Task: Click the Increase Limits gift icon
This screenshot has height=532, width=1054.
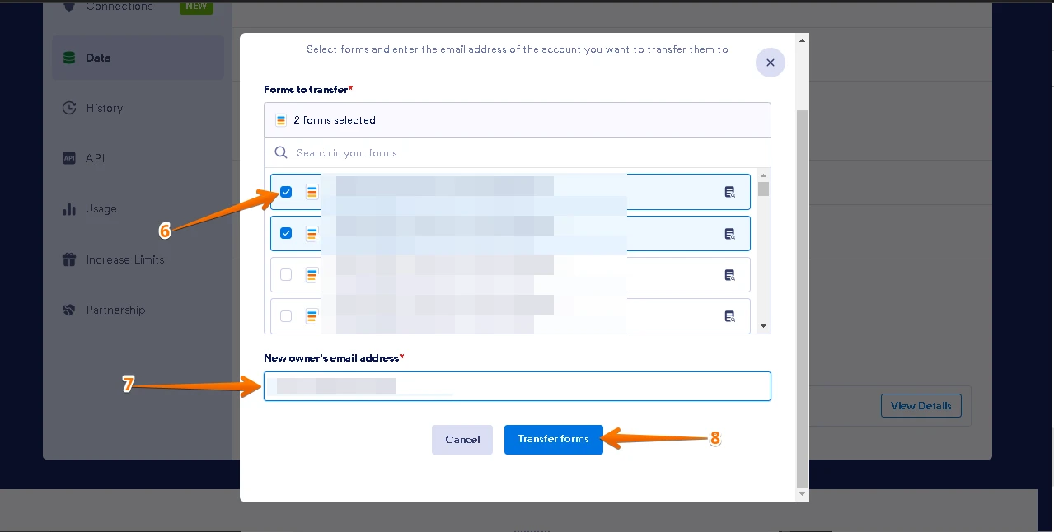Action: pyautogui.click(x=69, y=259)
